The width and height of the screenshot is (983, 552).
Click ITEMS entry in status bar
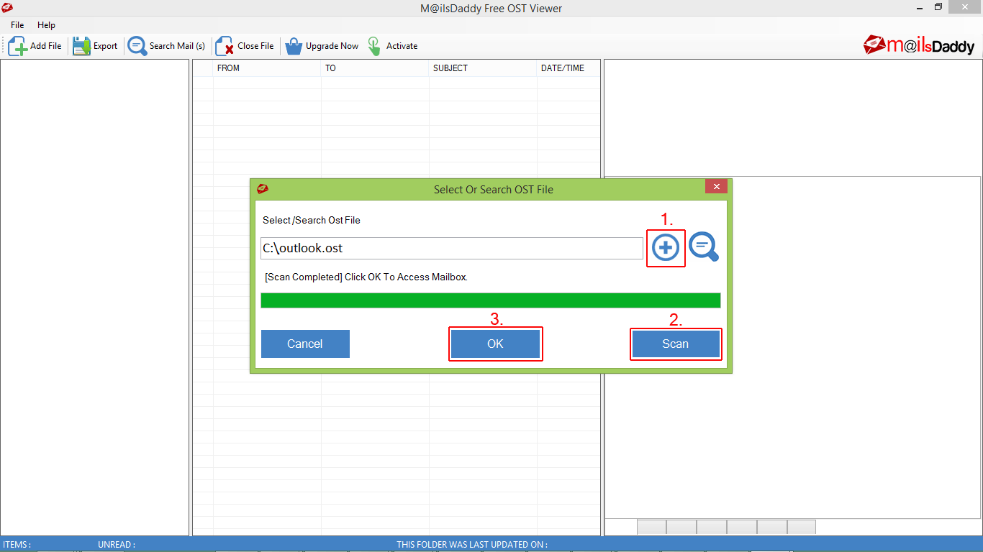tap(17, 545)
